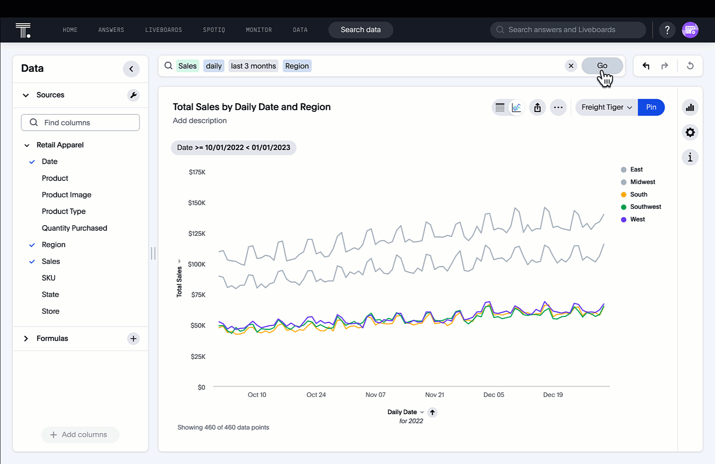Open the info icon in side rail

point(690,157)
